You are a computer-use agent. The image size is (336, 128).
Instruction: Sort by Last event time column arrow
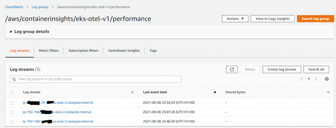pos(215,93)
